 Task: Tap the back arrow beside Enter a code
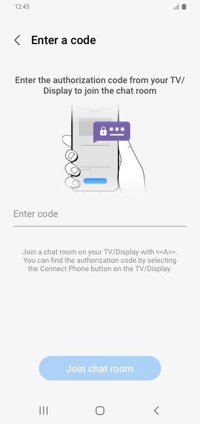[x=17, y=40]
